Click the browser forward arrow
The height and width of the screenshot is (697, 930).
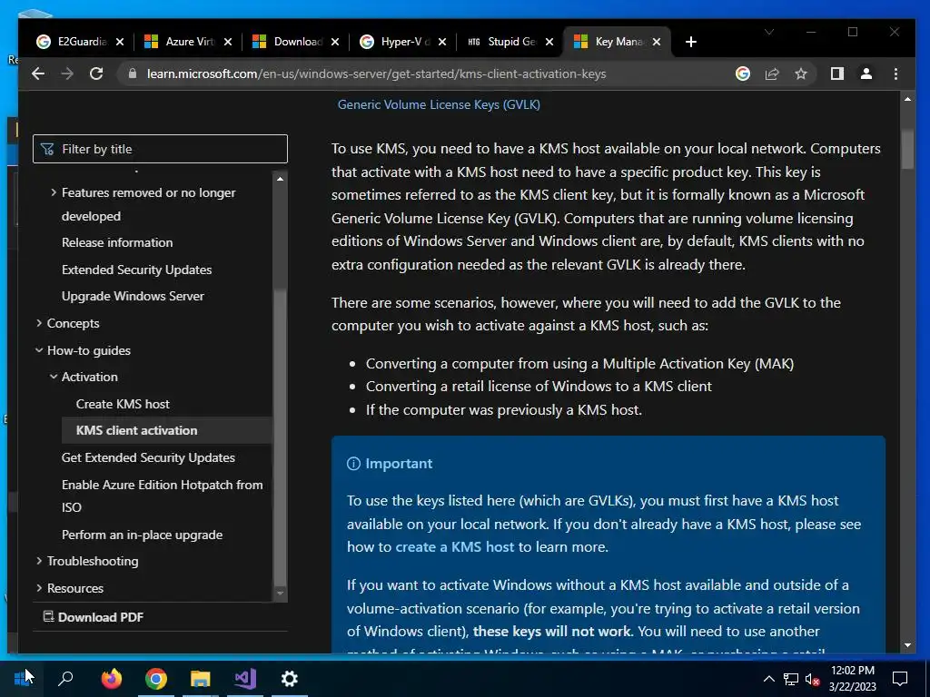67,74
